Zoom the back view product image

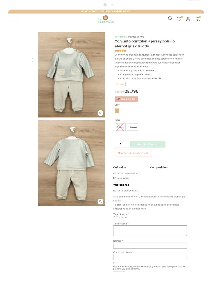pos(100,201)
